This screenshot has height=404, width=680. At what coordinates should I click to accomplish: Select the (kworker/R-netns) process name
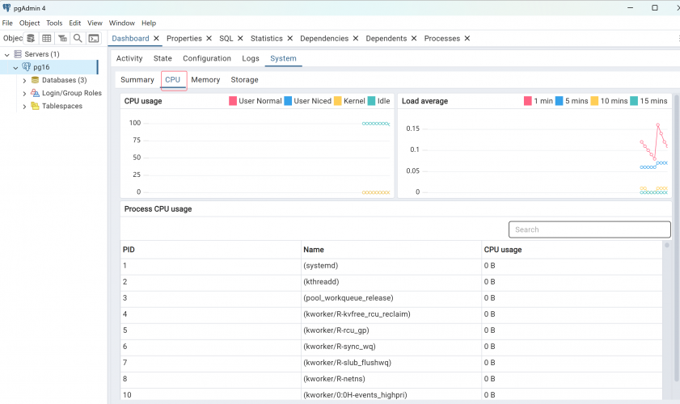pyautogui.click(x=335, y=379)
